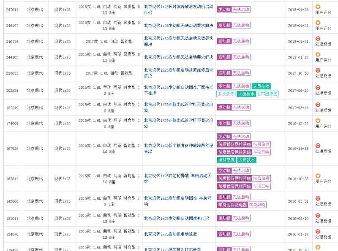Open complaint 右前轮异响 车辆启动困难
The height and width of the screenshot is (251, 338).
(178, 179)
